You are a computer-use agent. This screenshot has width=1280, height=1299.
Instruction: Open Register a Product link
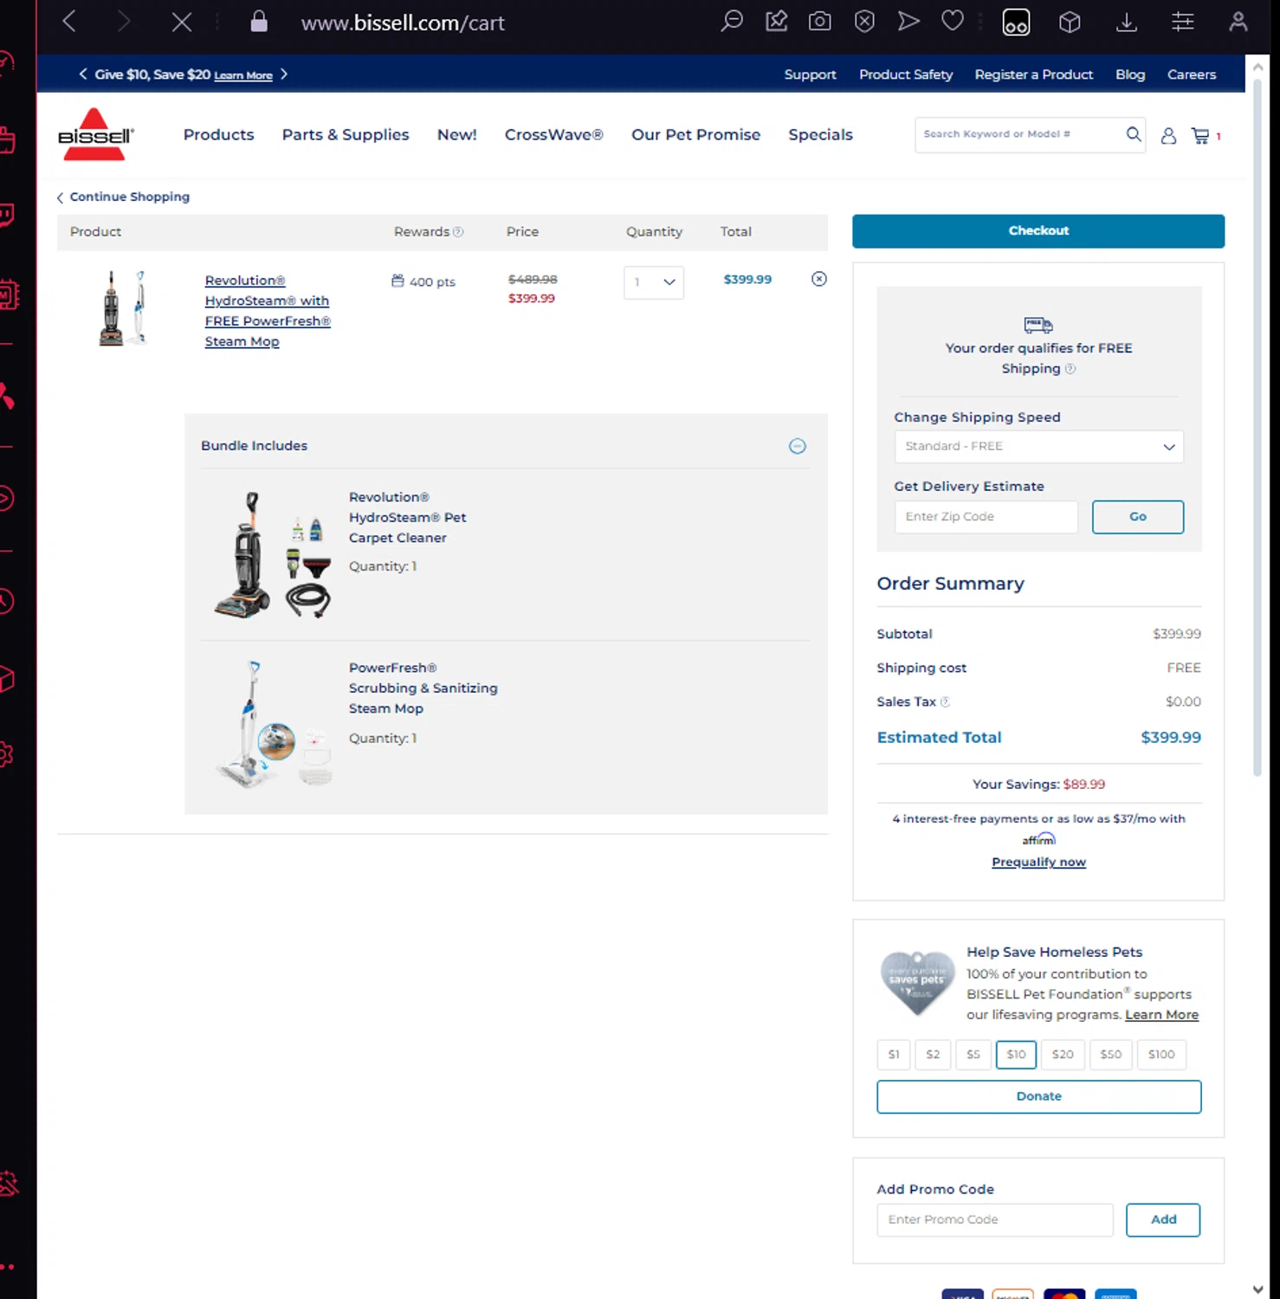[x=1034, y=74]
